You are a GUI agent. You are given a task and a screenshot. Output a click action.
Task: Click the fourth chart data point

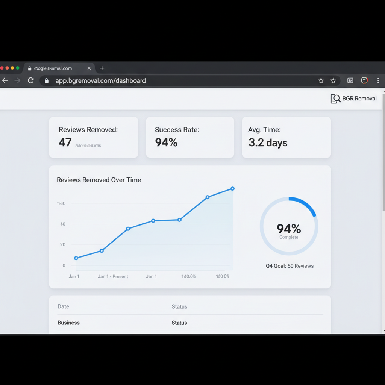(x=153, y=221)
